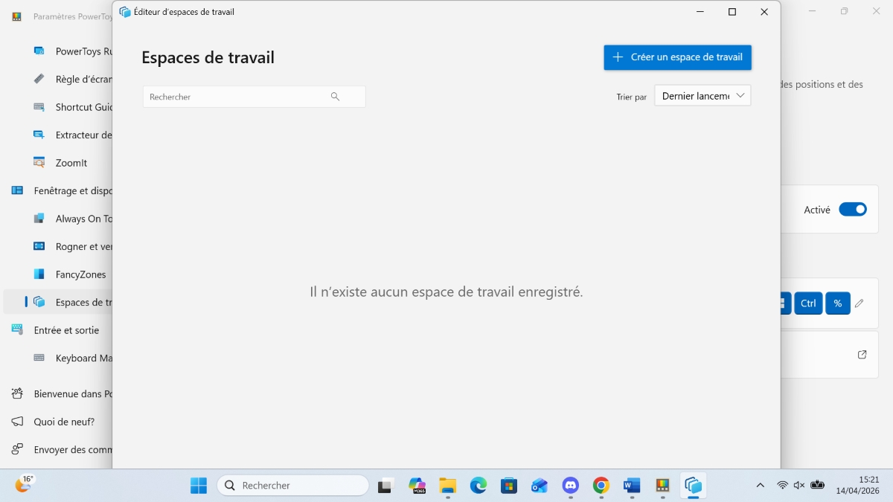Select the Screen Ruler icon in sidebar
893x502 pixels.
(39, 79)
